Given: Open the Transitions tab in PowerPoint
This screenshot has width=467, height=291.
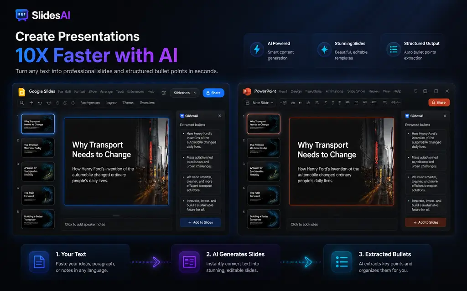Looking at the screenshot, I should (313, 91).
